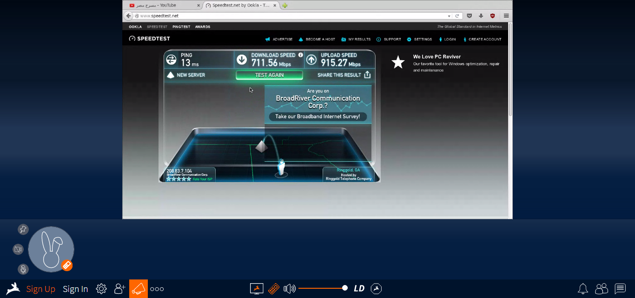
Task: Click the invite people icon
Action: 120,289
